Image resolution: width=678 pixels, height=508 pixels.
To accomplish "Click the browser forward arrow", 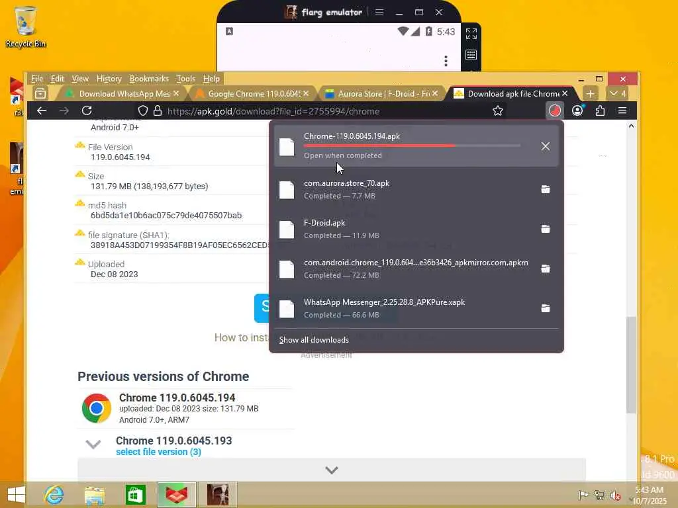I will tap(64, 111).
